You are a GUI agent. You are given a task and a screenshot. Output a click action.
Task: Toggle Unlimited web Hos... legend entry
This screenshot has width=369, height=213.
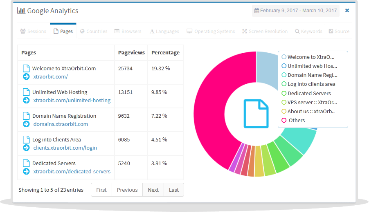(309, 66)
